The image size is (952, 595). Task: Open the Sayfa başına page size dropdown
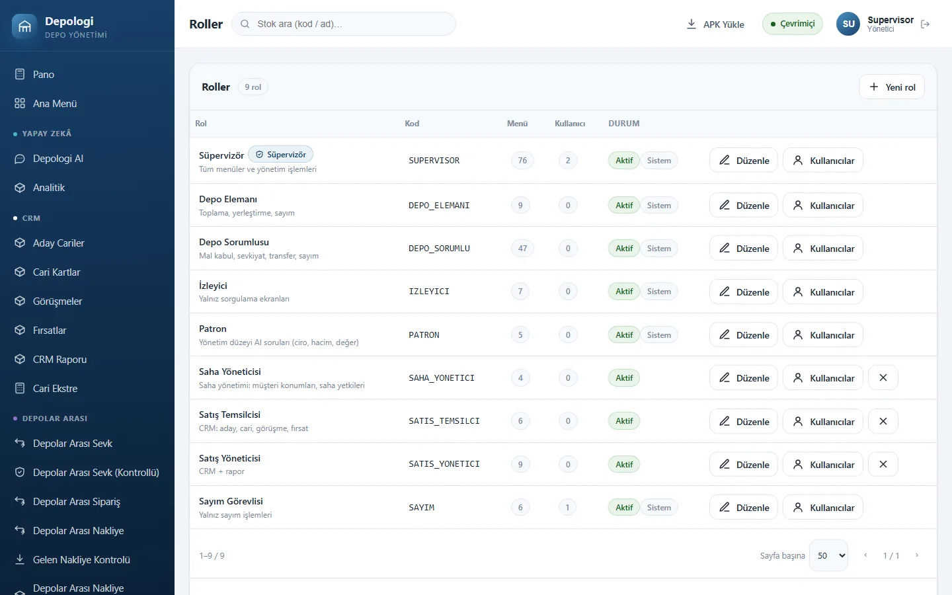829,555
